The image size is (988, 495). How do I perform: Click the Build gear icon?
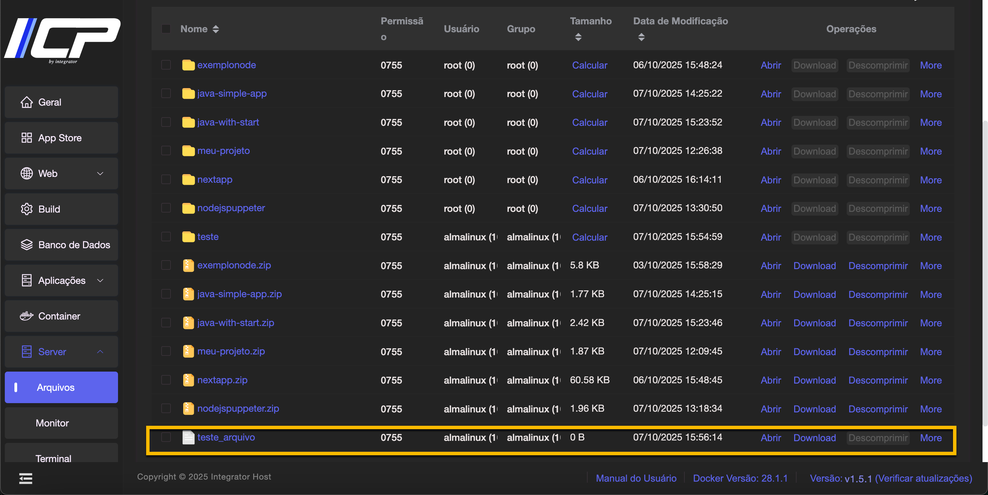pyautogui.click(x=26, y=209)
